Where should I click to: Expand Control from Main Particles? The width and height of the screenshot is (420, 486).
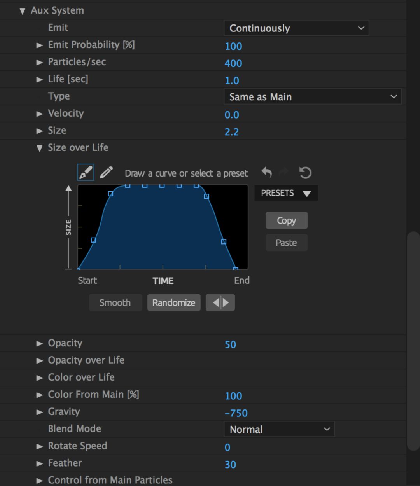point(39,481)
